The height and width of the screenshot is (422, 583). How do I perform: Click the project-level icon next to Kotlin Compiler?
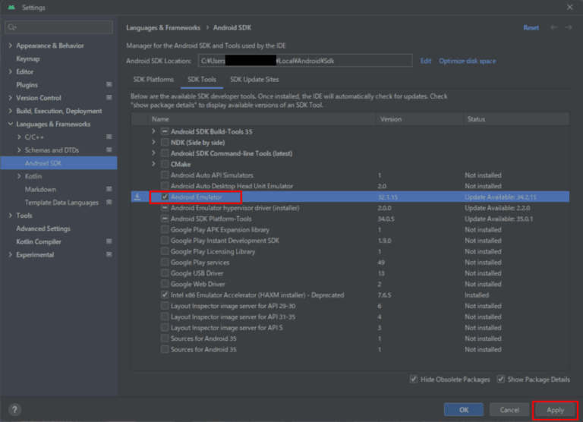coord(109,242)
